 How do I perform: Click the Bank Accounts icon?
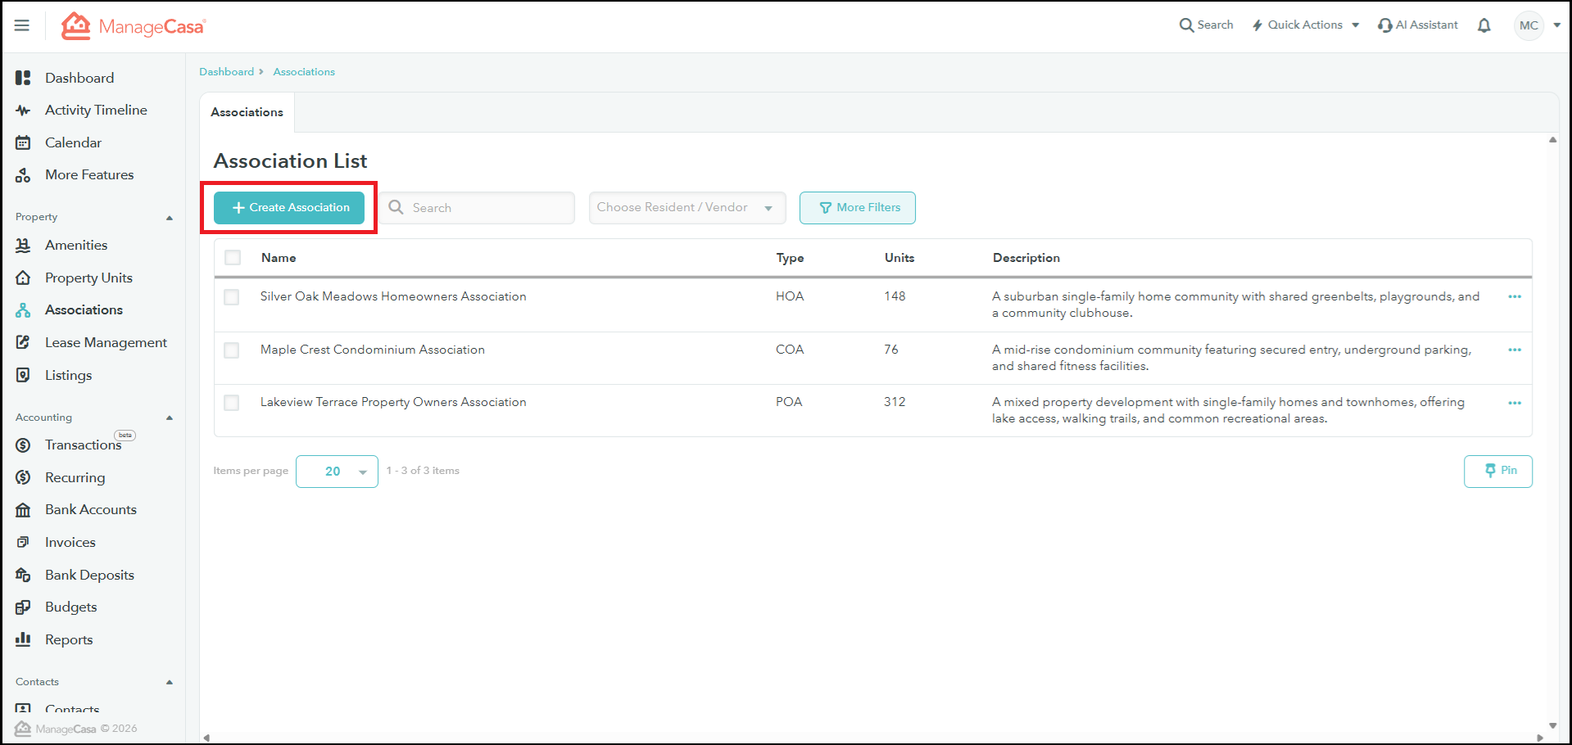23,510
